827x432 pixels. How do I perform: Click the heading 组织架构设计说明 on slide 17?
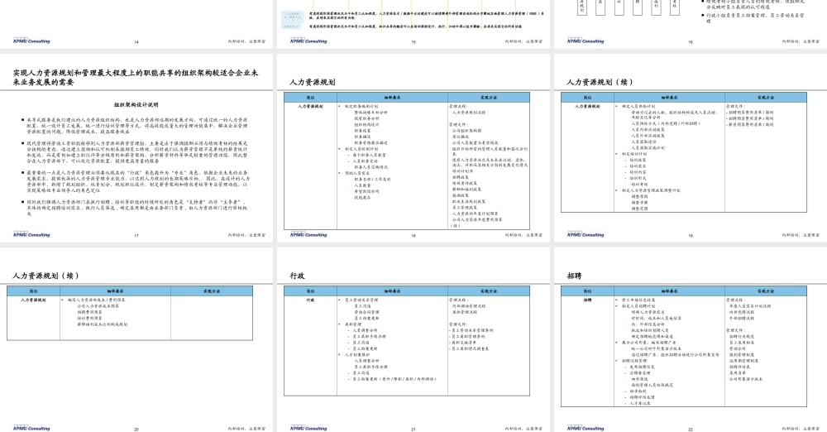tap(136, 105)
